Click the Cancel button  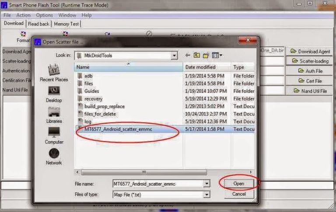tap(239, 194)
